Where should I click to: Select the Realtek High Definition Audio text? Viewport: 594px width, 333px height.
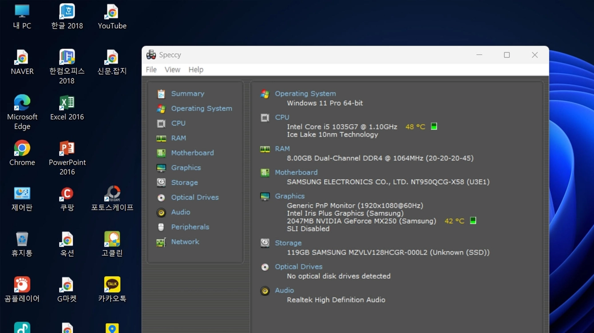coord(336,300)
